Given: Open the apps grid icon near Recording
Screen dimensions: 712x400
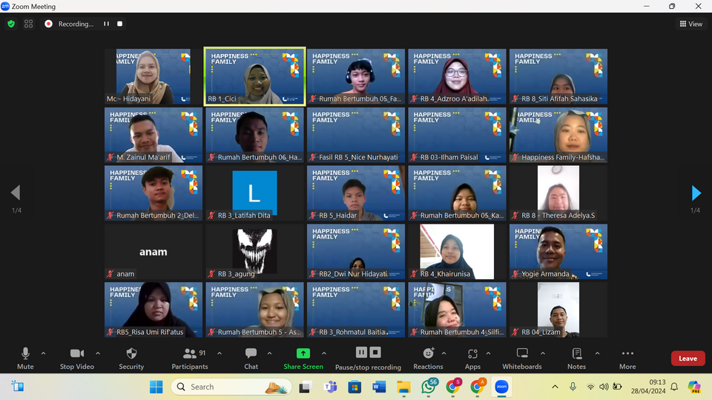Looking at the screenshot, I should (29, 24).
